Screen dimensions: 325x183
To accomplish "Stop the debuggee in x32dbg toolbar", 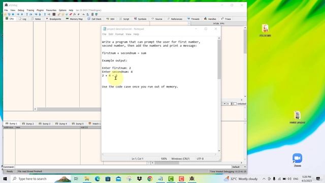I will pos(13,14).
